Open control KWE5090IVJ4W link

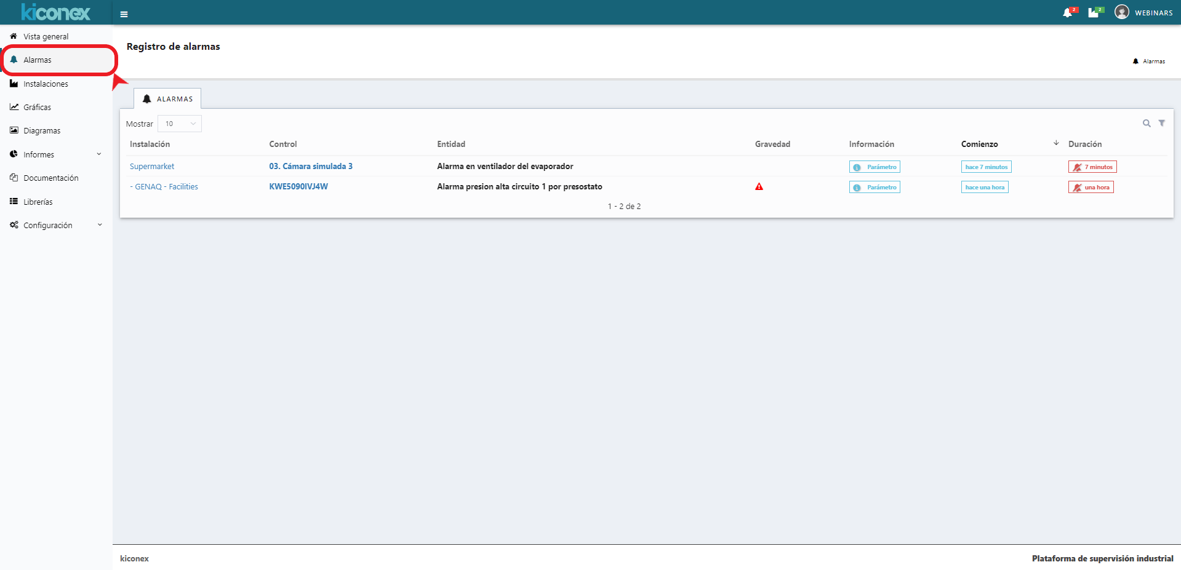click(x=298, y=187)
